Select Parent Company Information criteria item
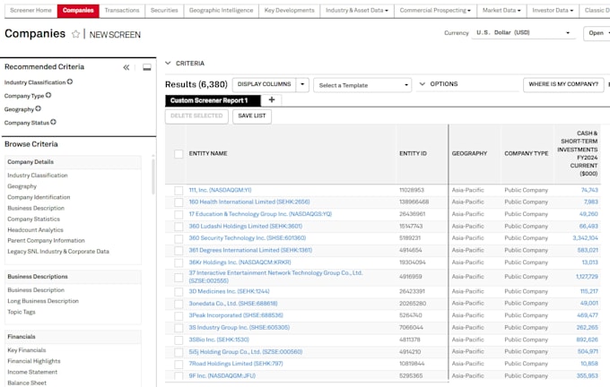The image size is (610, 387). tap(46, 240)
